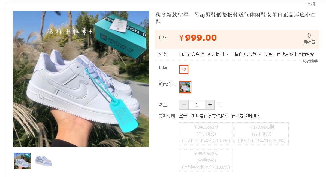326x177 pixels.
Task: Click the main white sneaker product image
Action: [x=81, y=79]
